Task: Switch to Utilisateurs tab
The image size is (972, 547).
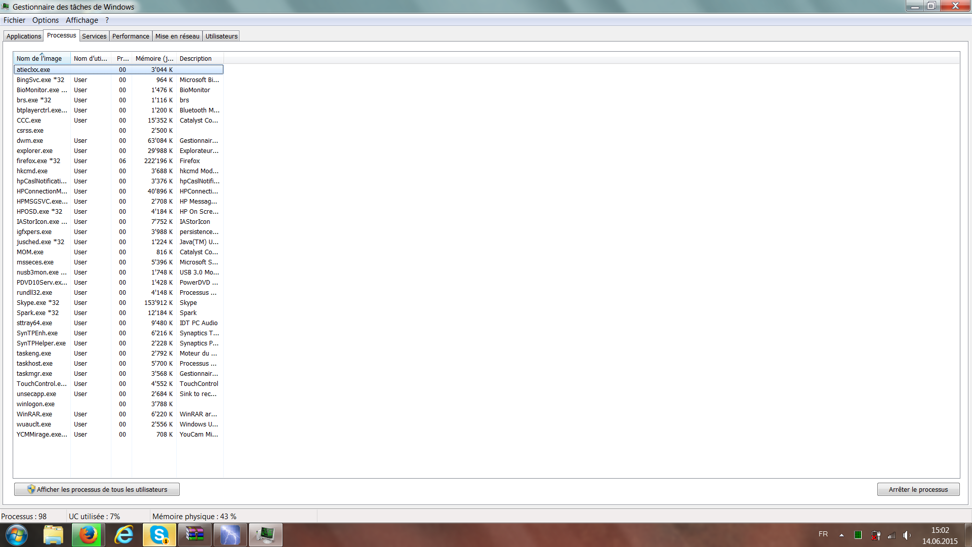Action: coord(221,36)
